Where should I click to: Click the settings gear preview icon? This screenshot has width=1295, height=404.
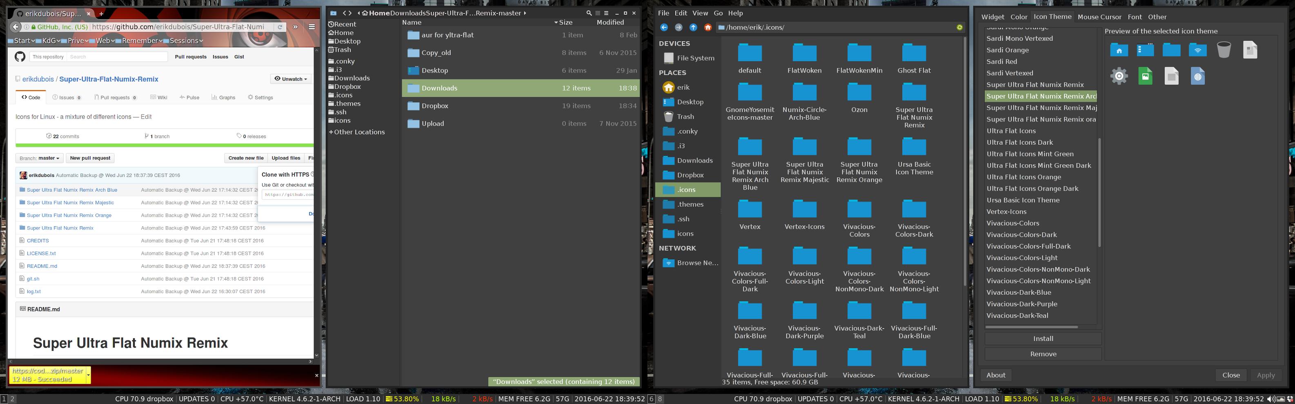1119,76
